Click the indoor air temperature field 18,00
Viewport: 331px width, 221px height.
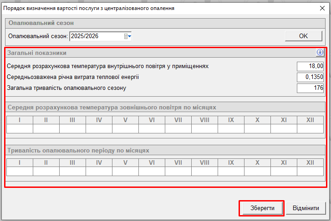click(x=310, y=66)
